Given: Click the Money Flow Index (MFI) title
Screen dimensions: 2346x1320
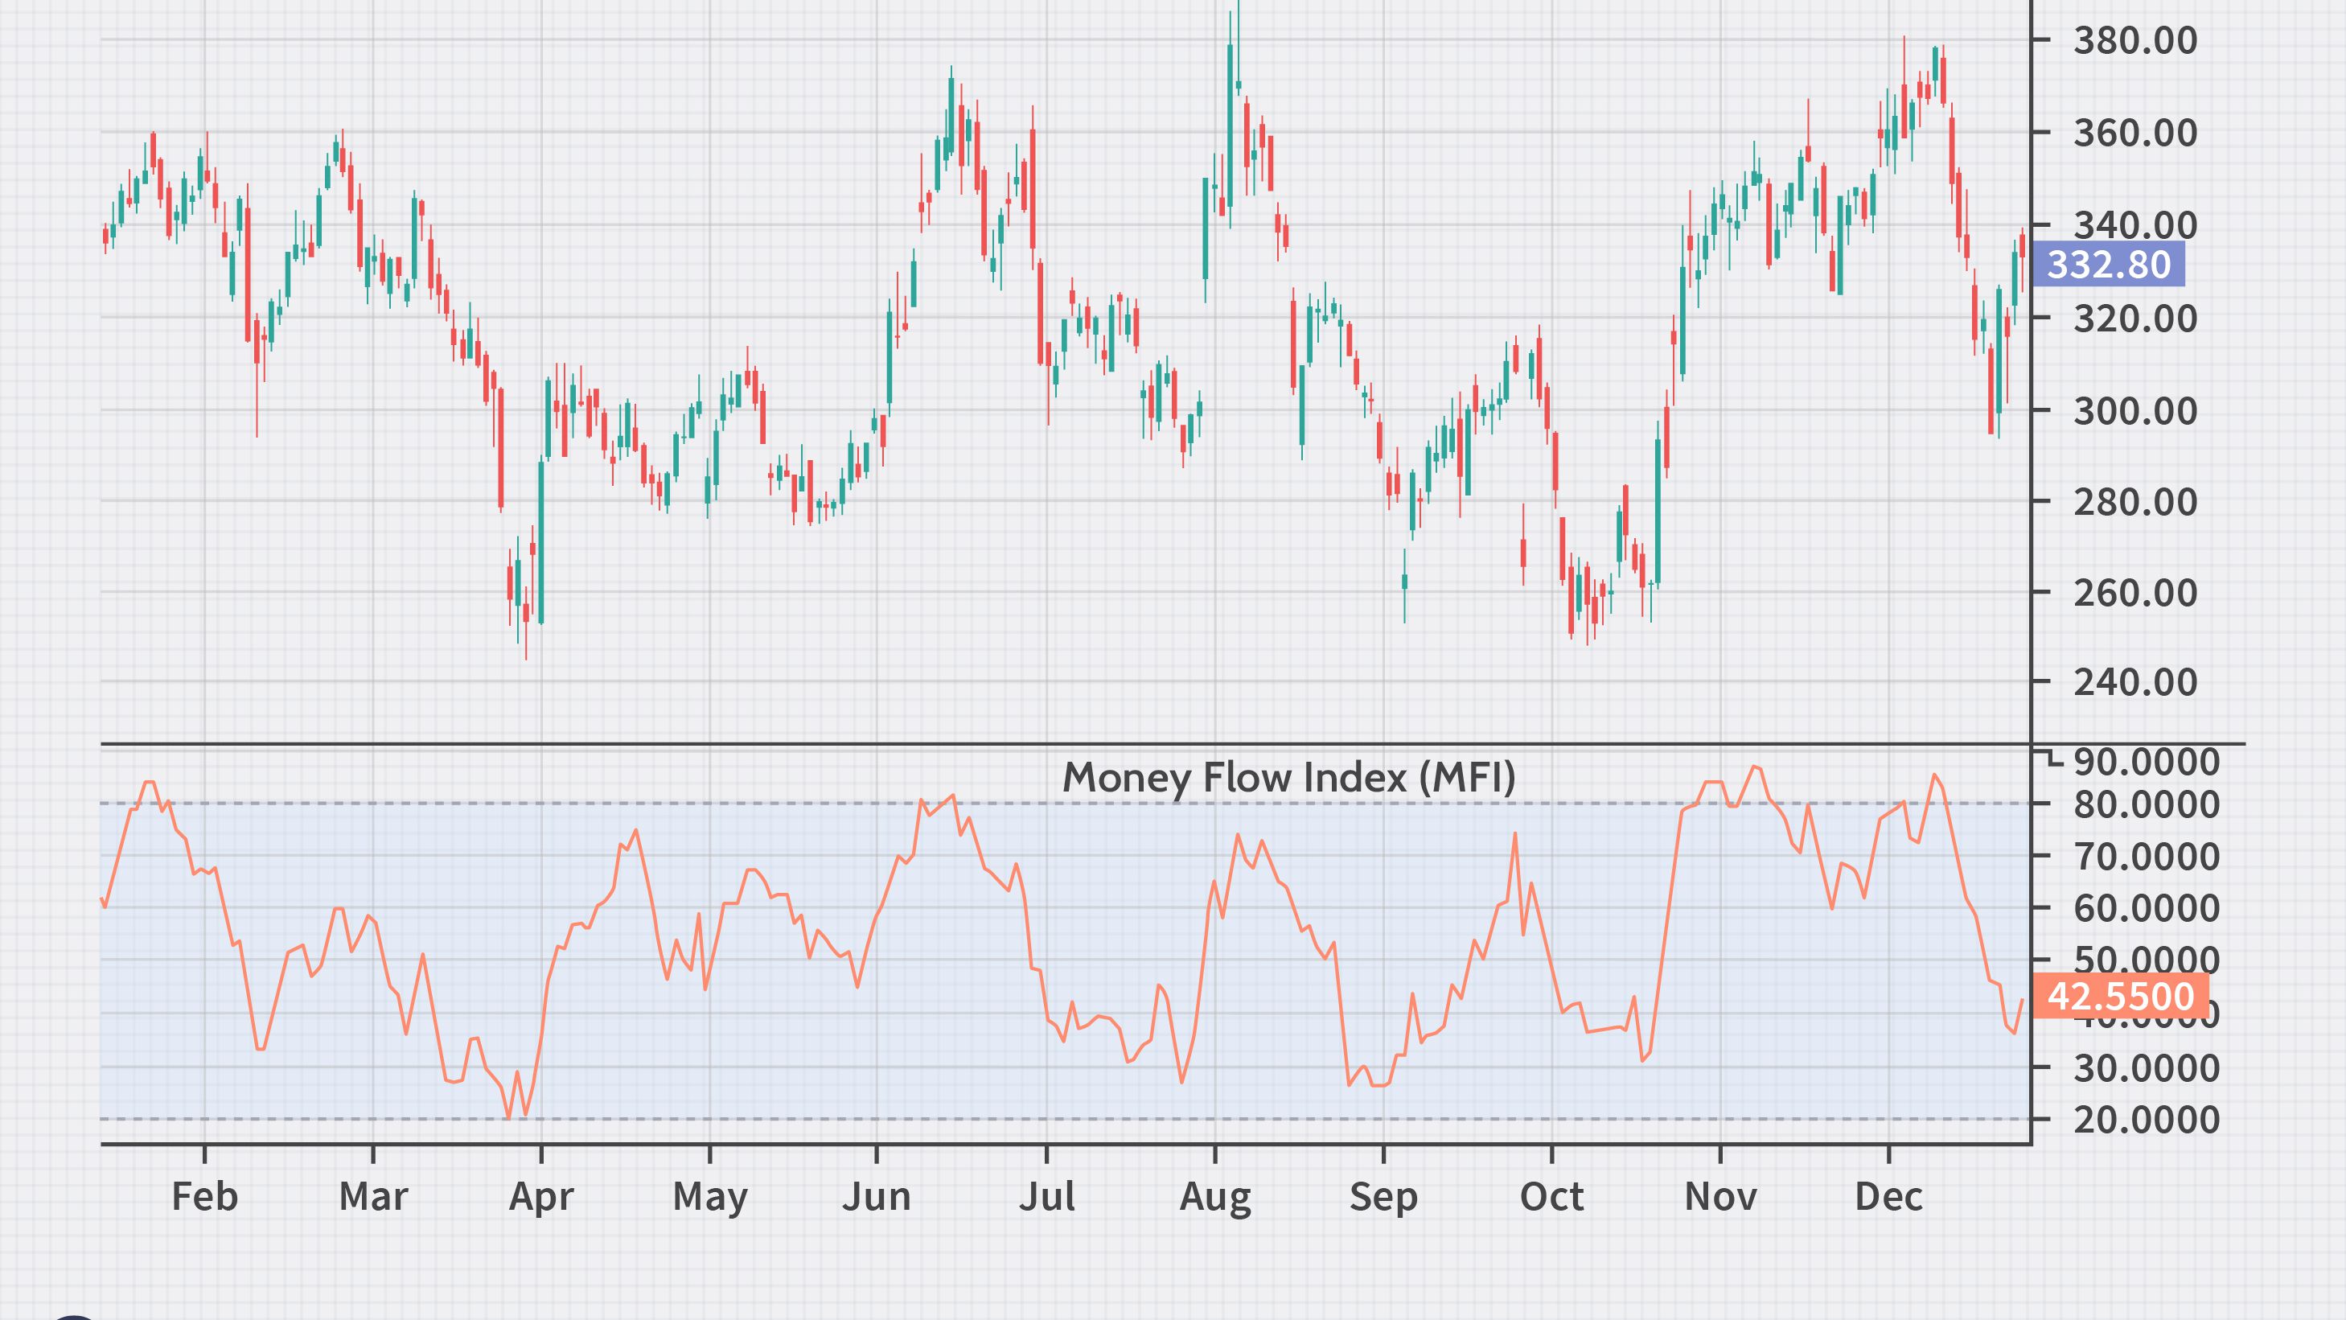Looking at the screenshot, I should [x=1288, y=777].
